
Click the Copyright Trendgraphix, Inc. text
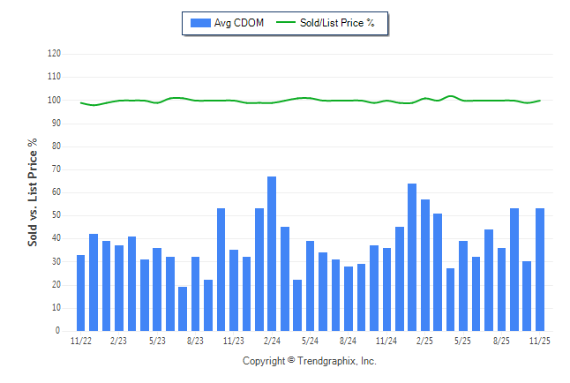[309, 361]
